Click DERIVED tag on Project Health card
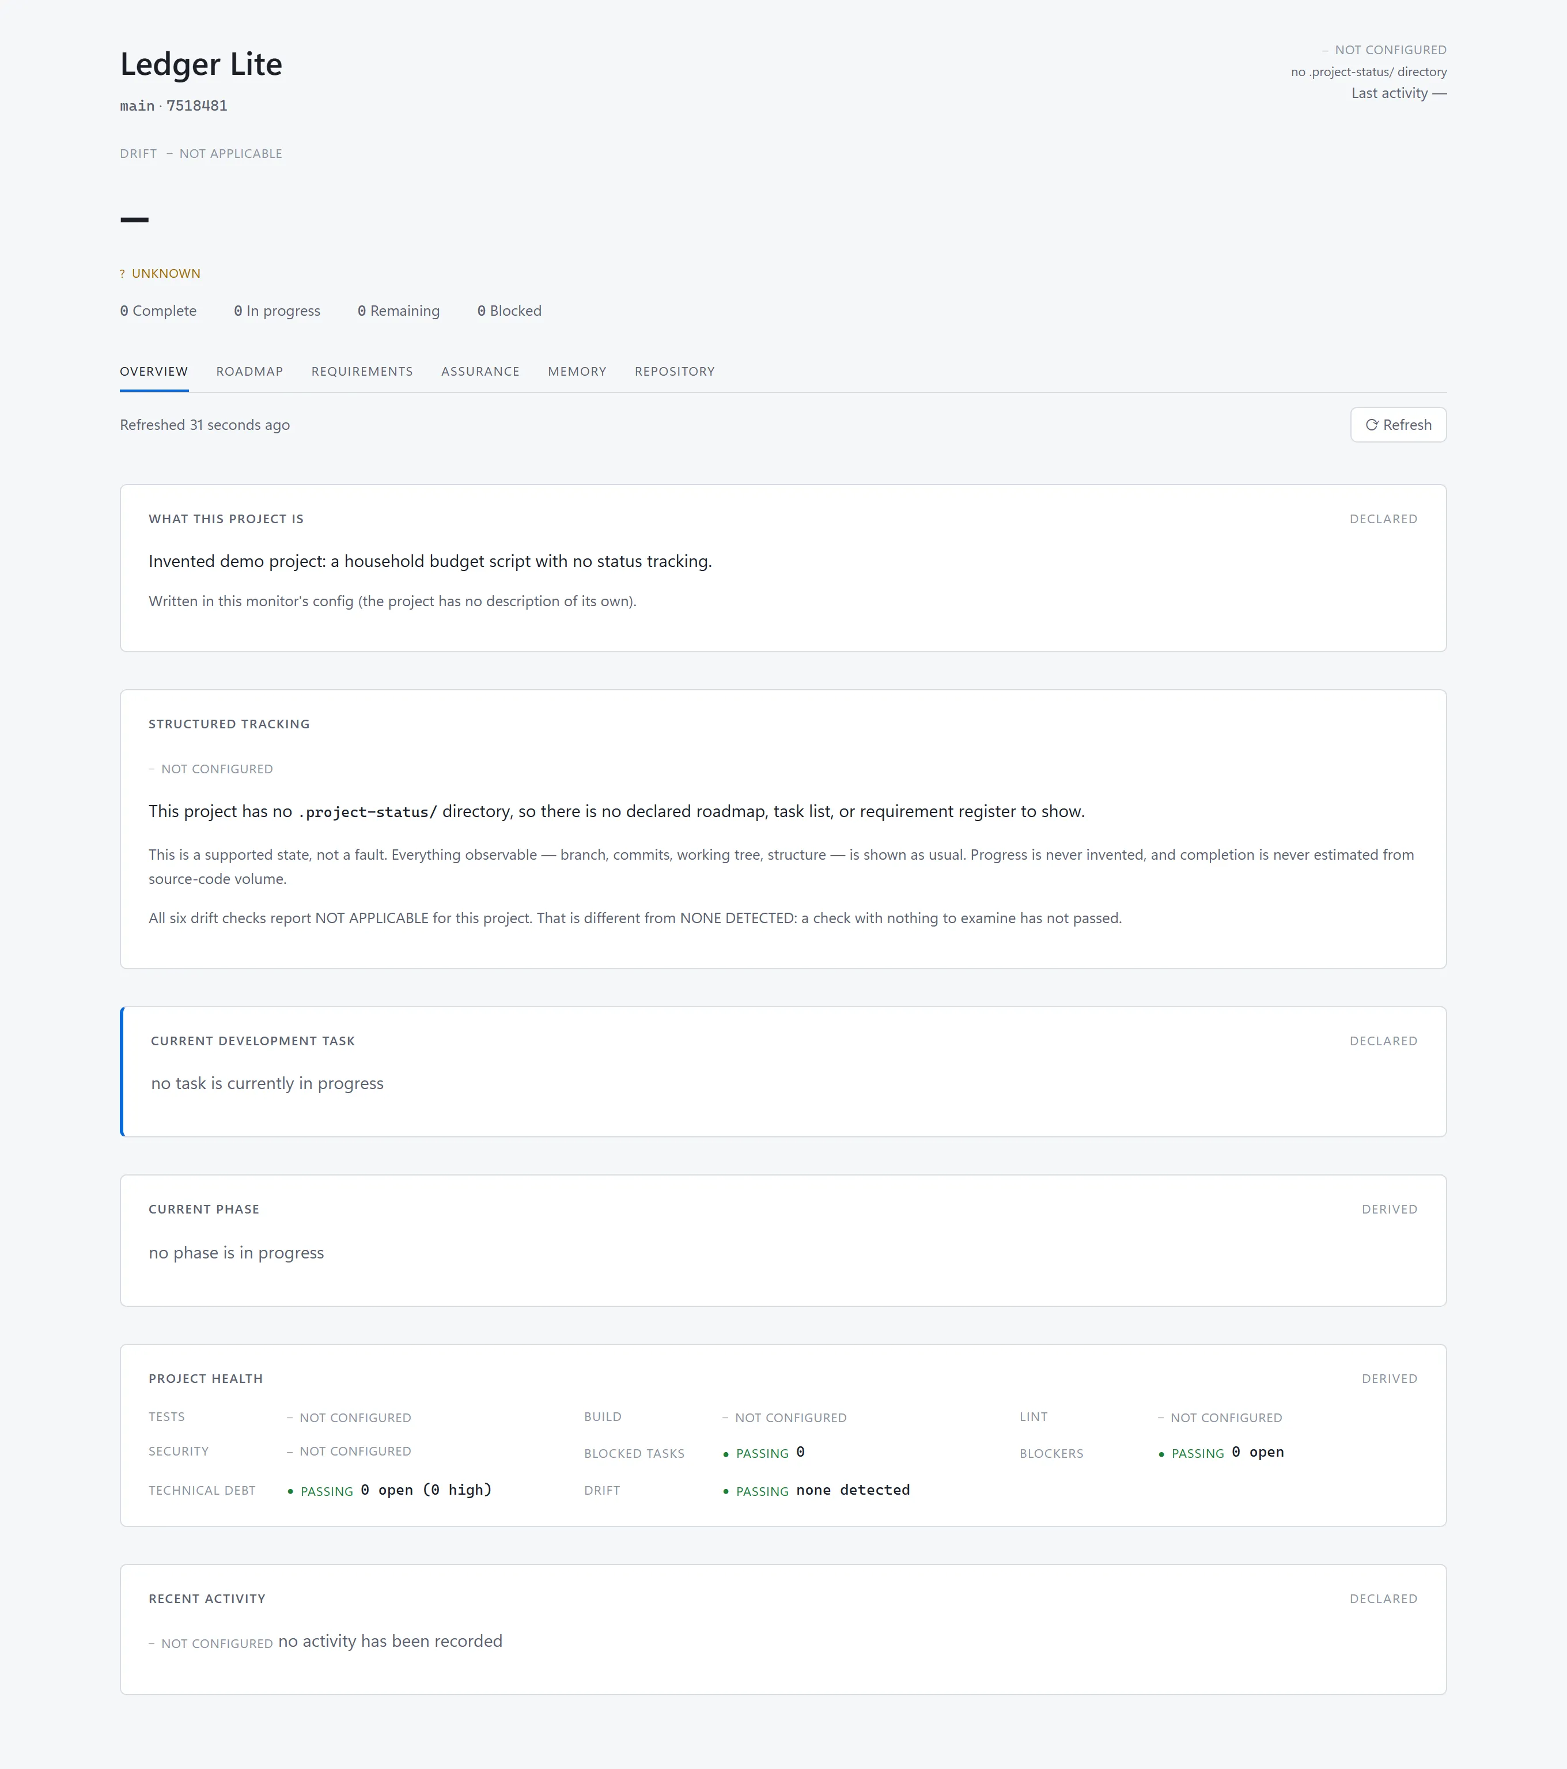The width and height of the screenshot is (1567, 1769). point(1390,1379)
